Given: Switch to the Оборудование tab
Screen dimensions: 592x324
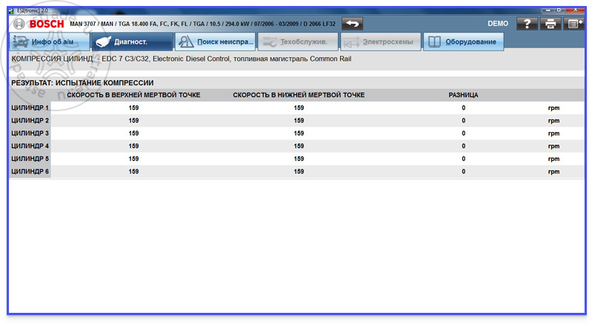Looking at the screenshot, I should tap(463, 42).
